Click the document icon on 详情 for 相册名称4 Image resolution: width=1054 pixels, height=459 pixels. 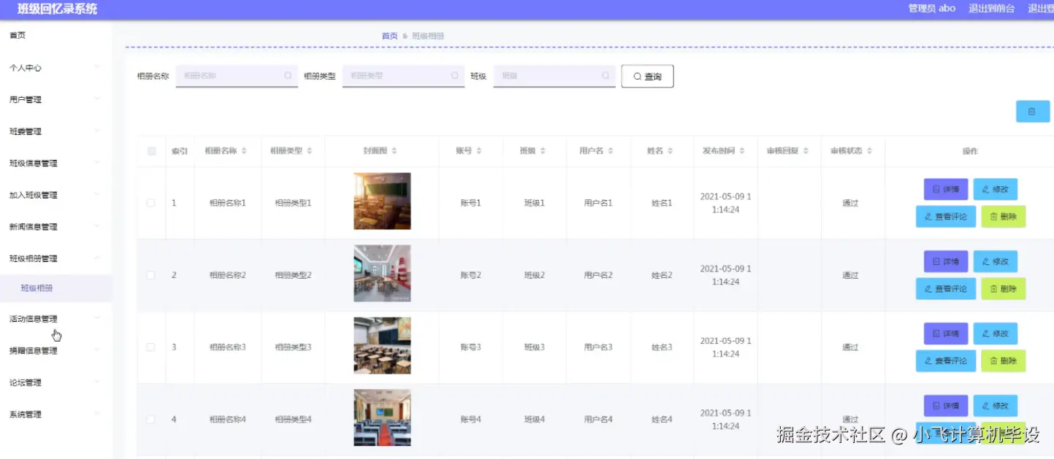936,405
